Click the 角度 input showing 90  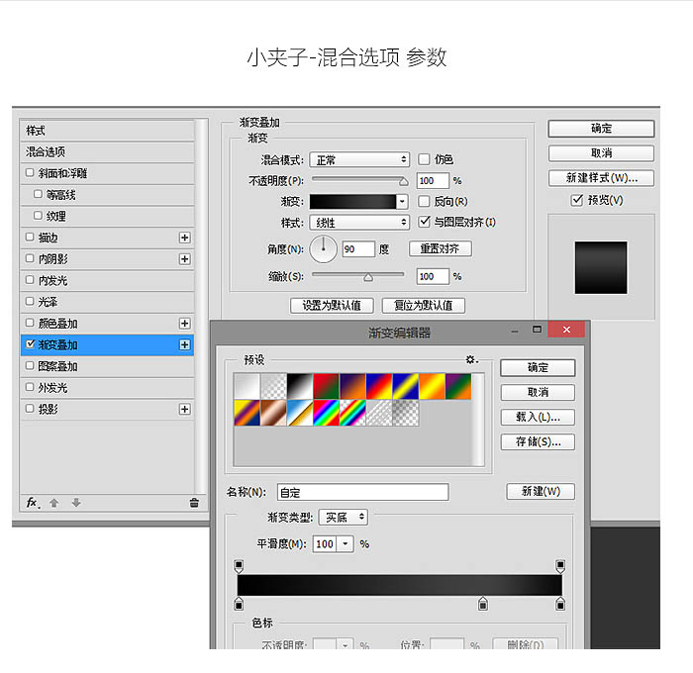(358, 249)
